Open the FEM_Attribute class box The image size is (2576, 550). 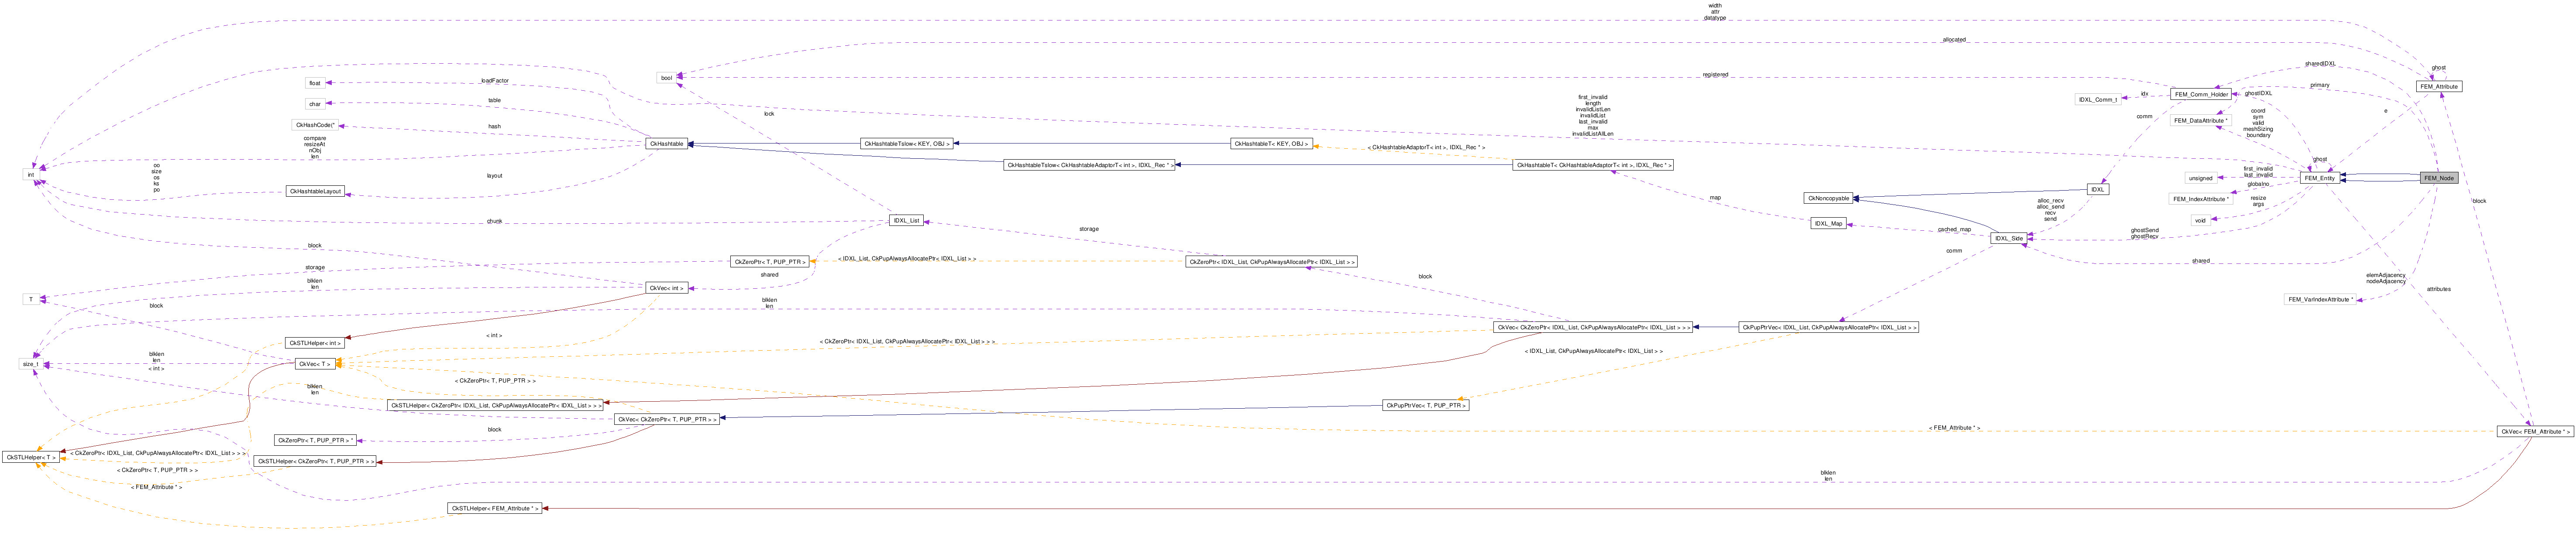click(2438, 87)
